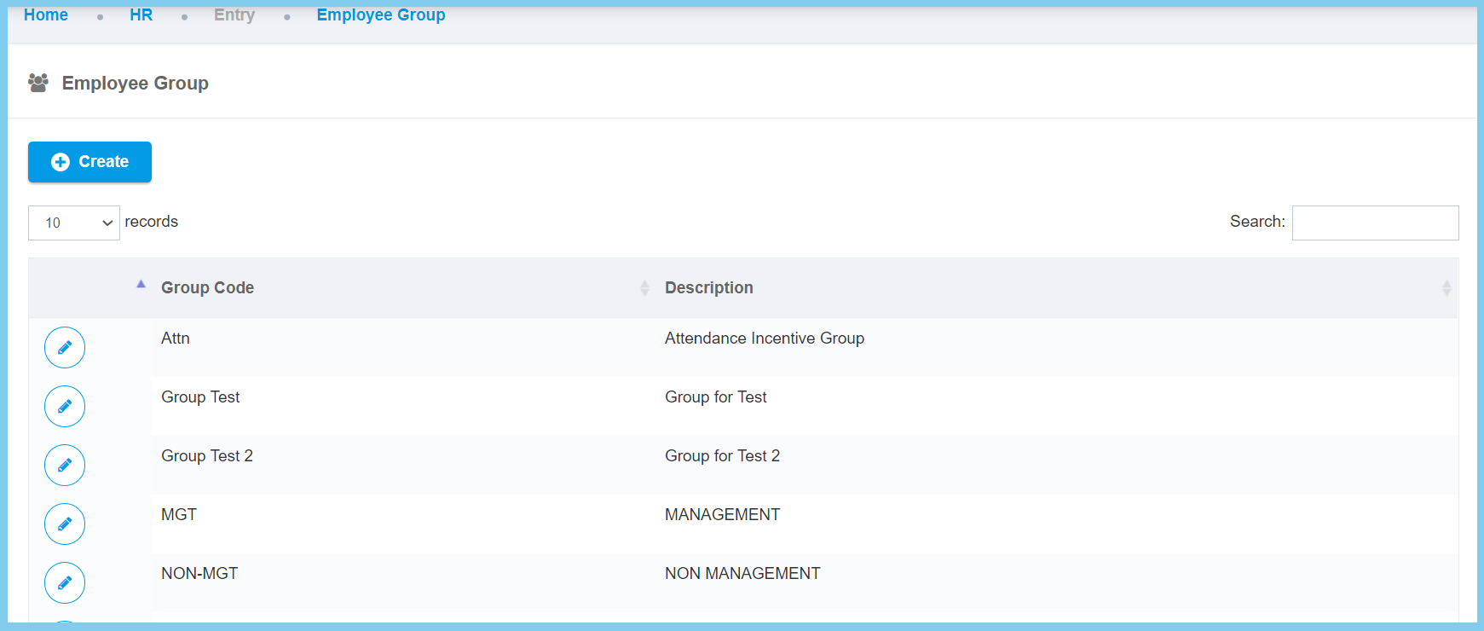
Task: Focus the Search input field
Action: pyautogui.click(x=1374, y=223)
